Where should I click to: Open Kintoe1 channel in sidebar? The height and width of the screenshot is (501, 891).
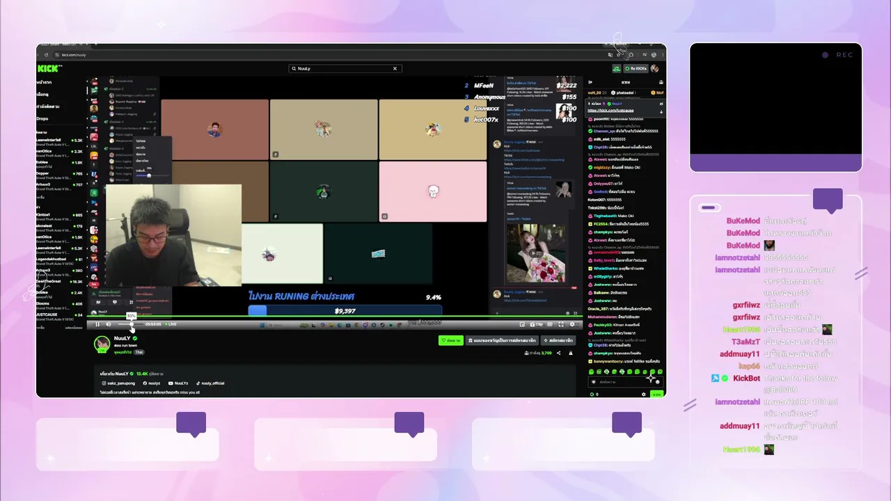(60, 216)
